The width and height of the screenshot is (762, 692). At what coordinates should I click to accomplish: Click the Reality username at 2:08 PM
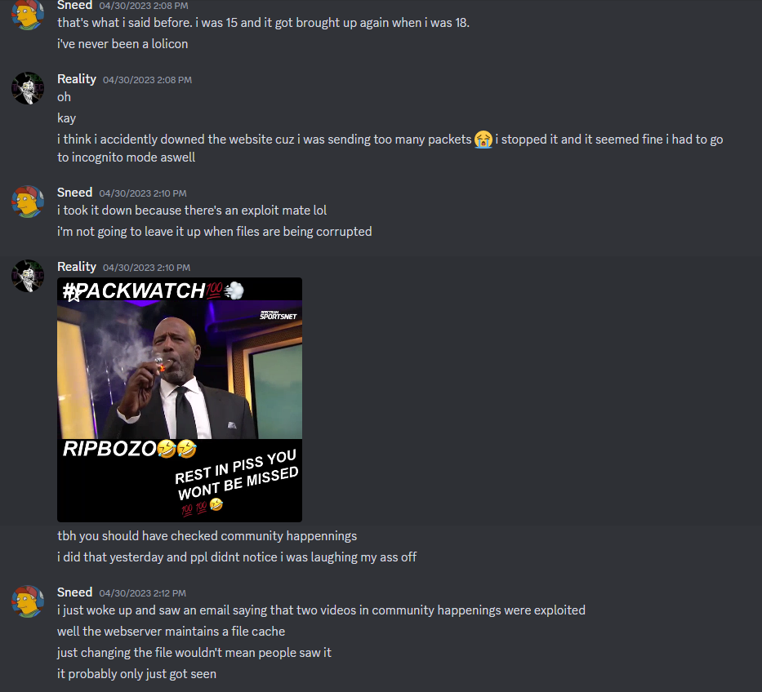coord(77,79)
